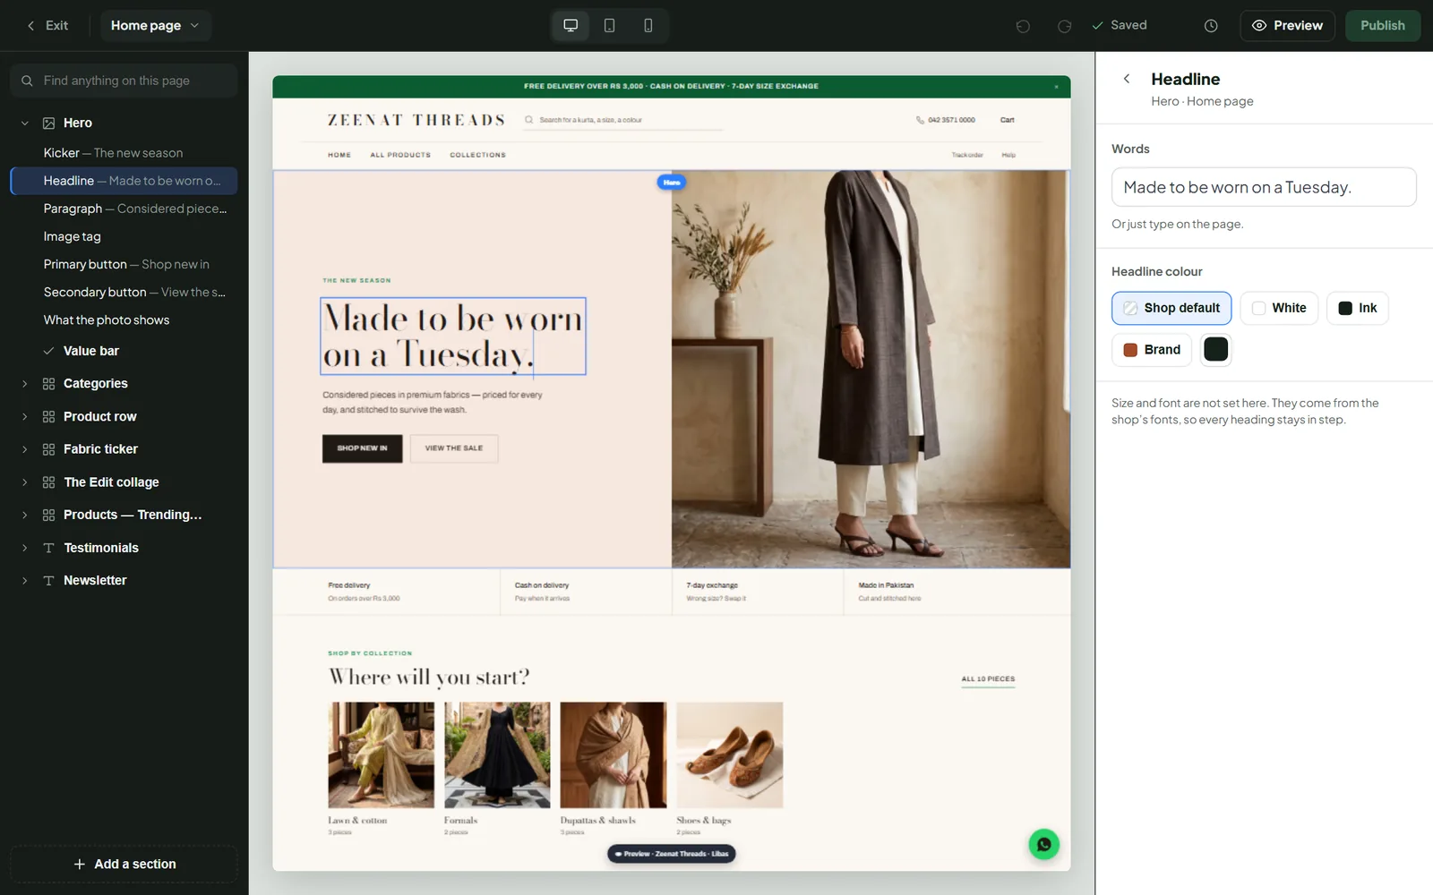Go back from Headline panel
This screenshot has height=895, width=1433.
[1127, 79]
